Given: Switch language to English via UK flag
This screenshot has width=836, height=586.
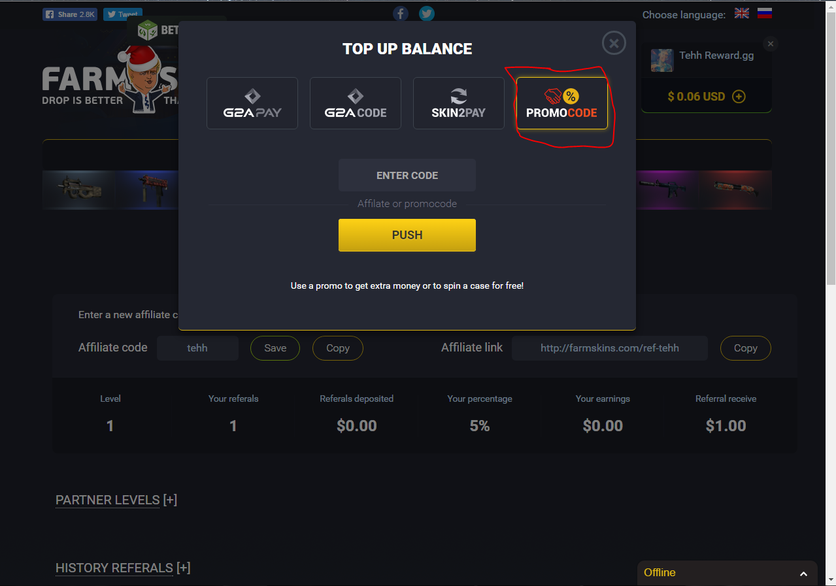Looking at the screenshot, I should (742, 13).
